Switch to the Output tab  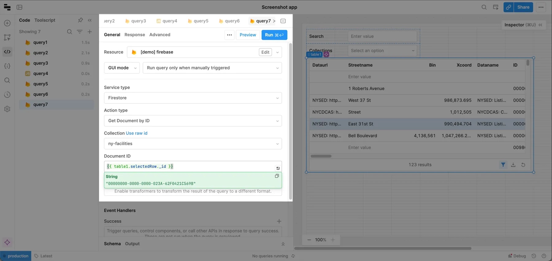[x=132, y=244]
